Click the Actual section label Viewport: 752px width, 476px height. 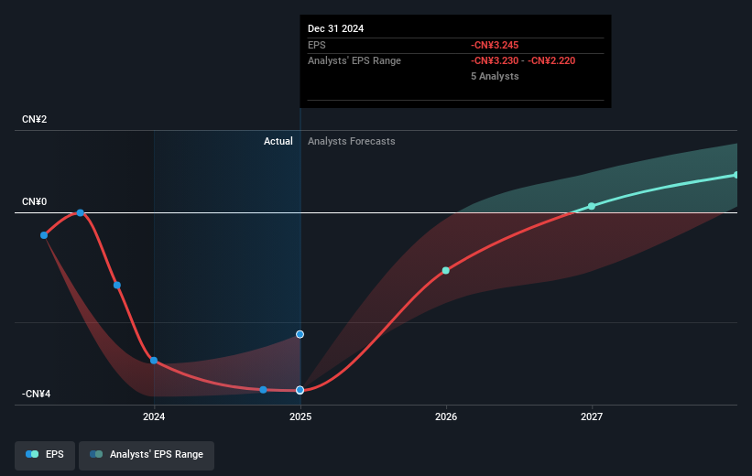tap(278, 141)
